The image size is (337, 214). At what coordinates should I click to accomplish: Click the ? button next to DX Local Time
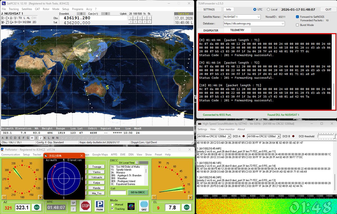click(x=137, y=163)
